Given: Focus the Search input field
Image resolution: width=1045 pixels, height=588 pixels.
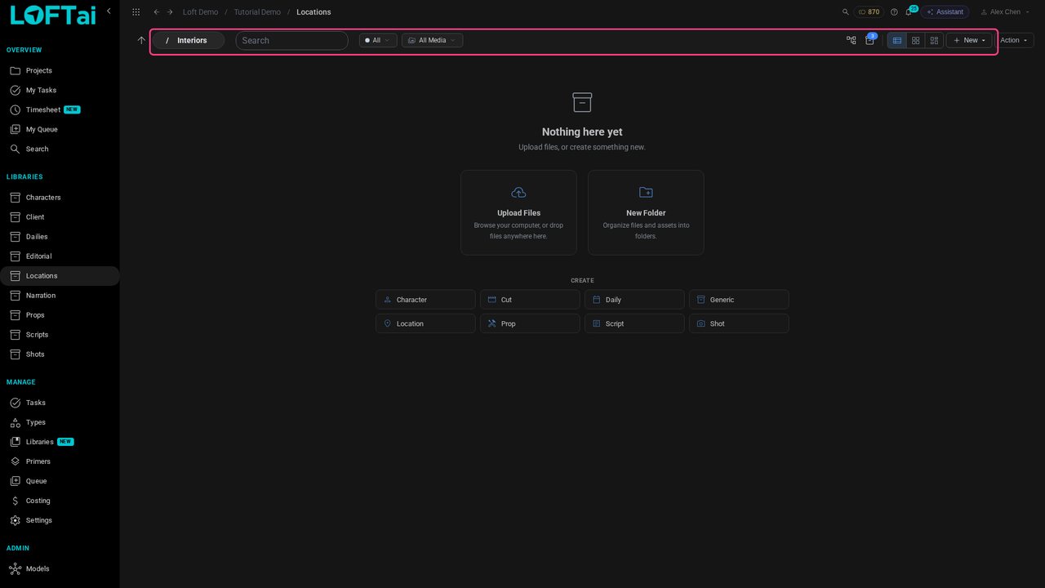Looking at the screenshot, I should pos(291,40).
